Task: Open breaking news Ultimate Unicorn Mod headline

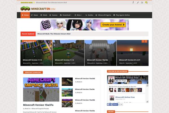Action: (x=51, y=3)
